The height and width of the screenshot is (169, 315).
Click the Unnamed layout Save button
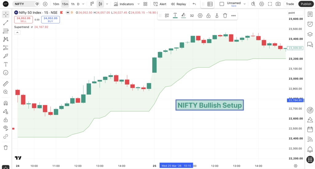point(234,6)
